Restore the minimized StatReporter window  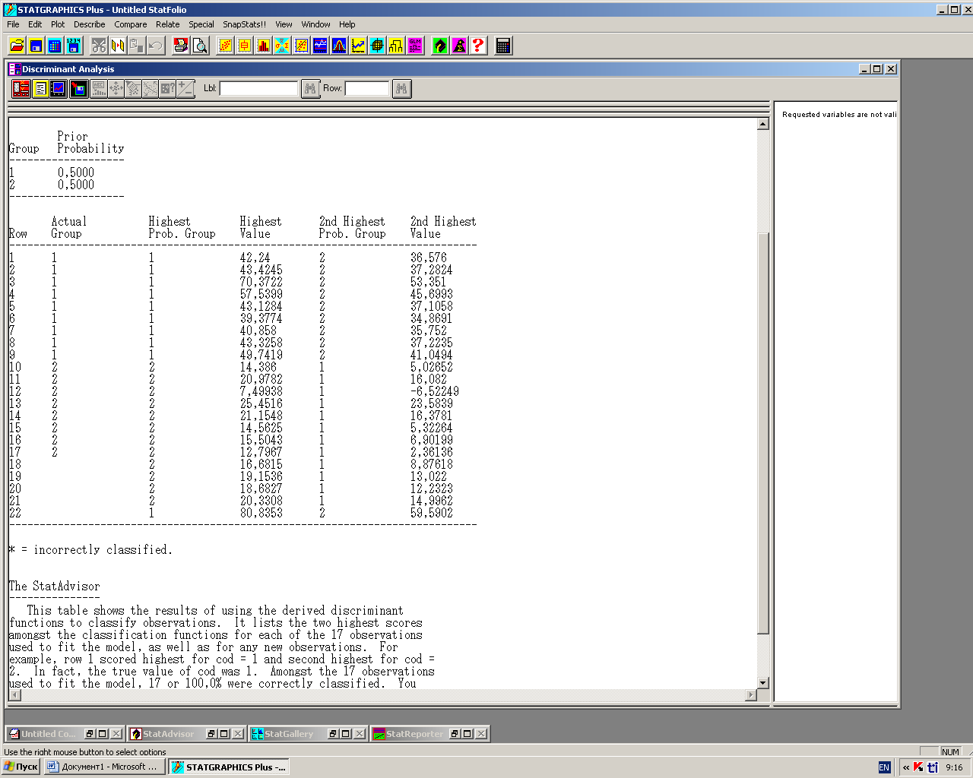click(454, 734)
